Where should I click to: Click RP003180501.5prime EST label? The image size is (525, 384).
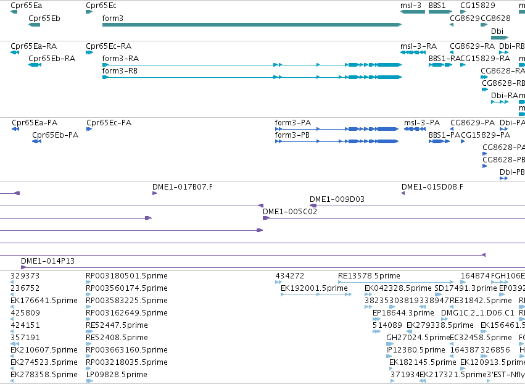(x=127, y=276)
